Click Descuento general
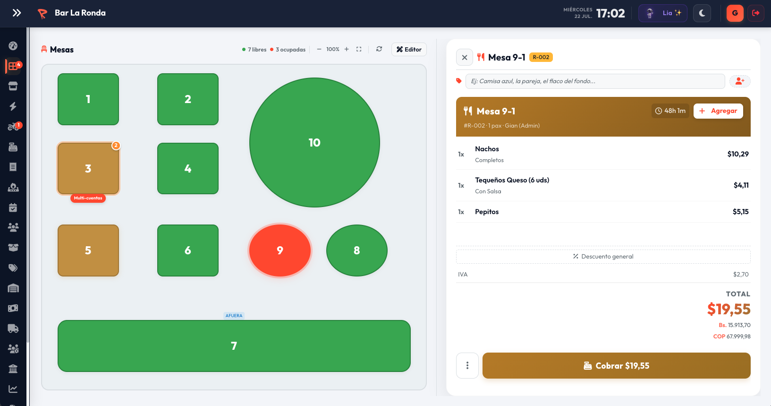Image resolution: width=771 pixels, height=406 pixels. (603, 257)
